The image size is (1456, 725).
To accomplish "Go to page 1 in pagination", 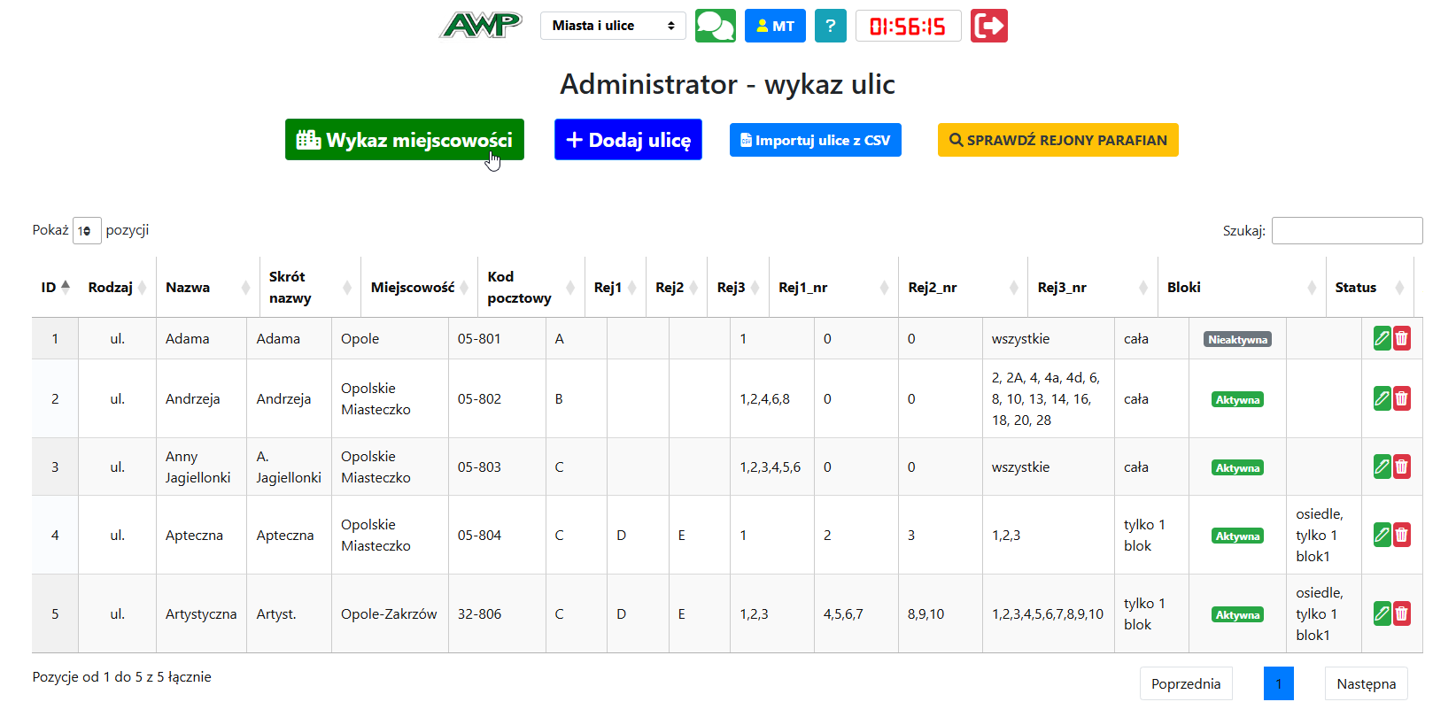I will click(1278, 683).
